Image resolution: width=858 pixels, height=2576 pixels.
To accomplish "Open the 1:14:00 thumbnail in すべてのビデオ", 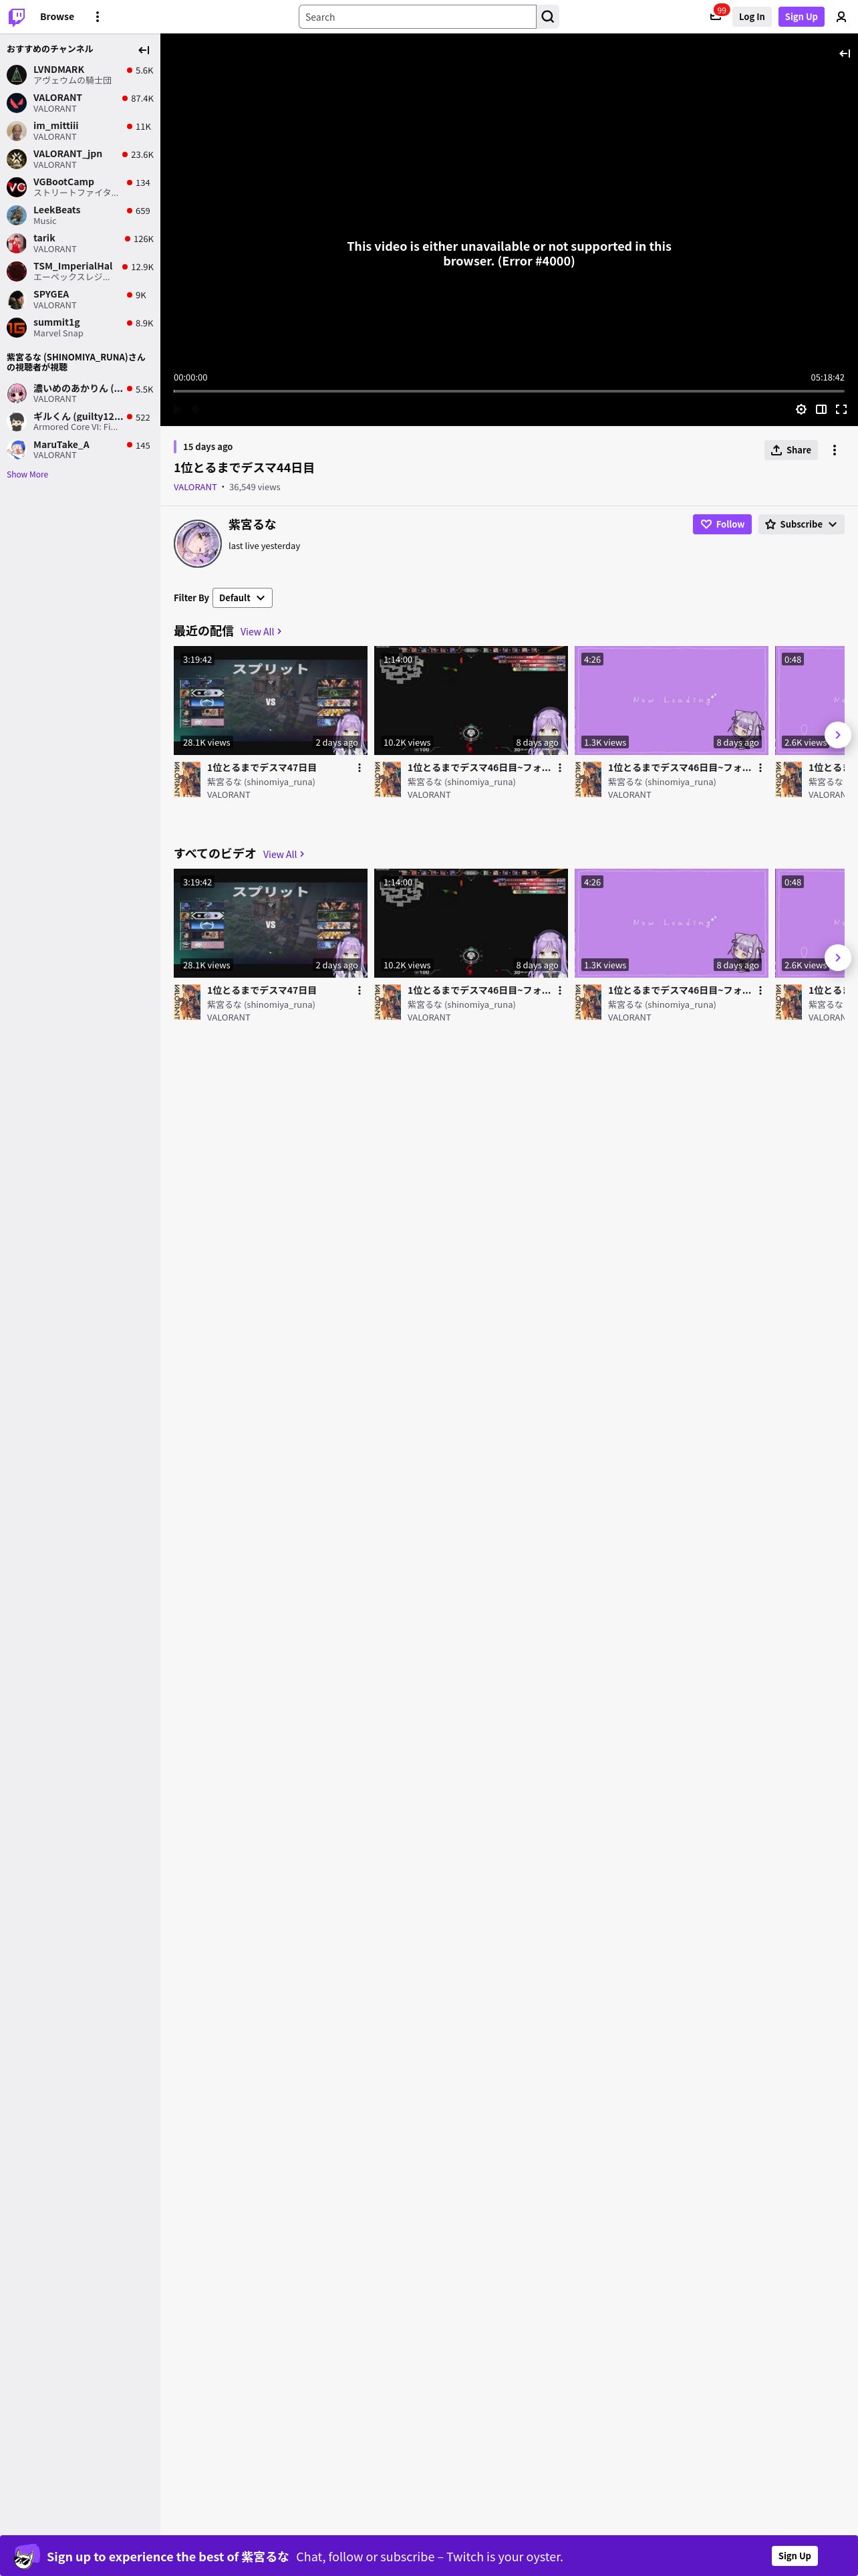I will point(472,923).
